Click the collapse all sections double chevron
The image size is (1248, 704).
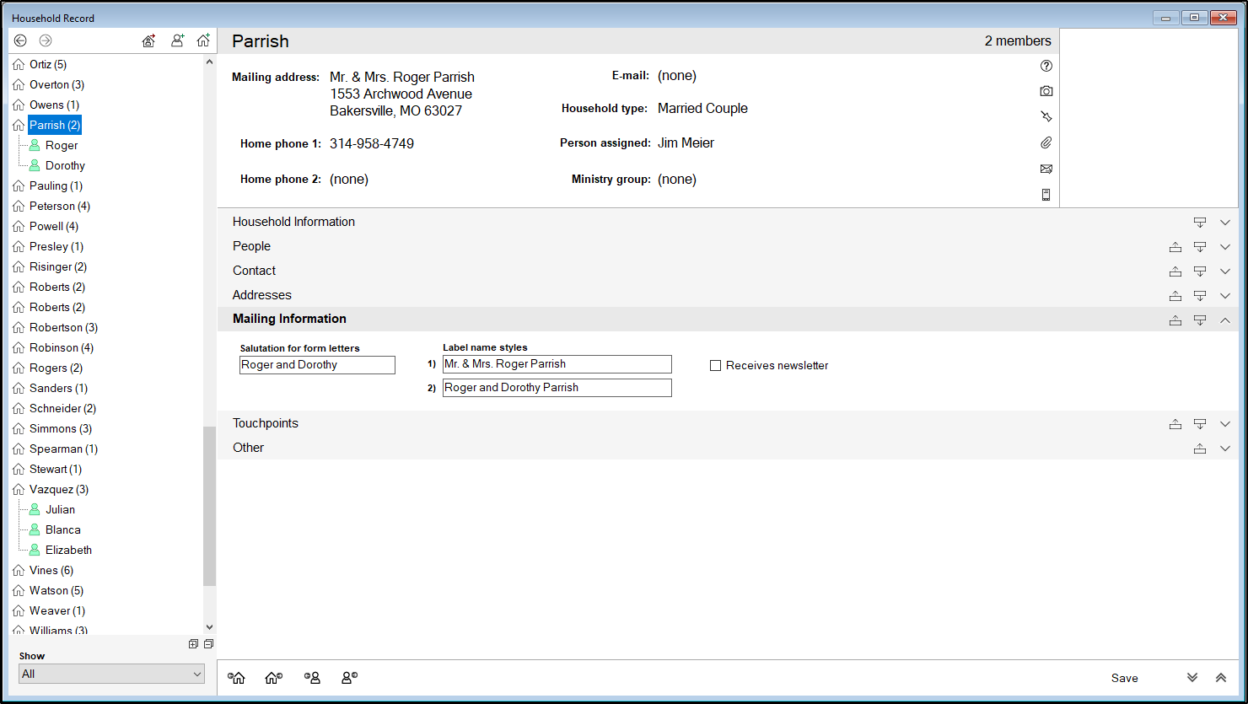[1220, 678]
